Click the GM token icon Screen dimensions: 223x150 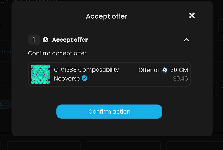(165, 70)
